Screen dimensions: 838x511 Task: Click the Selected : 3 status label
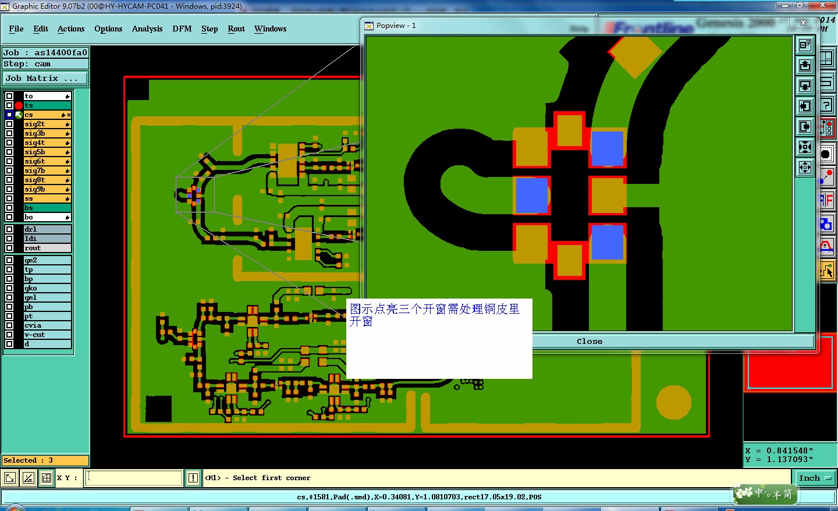click(x=45, y=460)
